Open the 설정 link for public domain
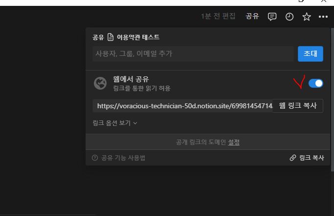Viewport: 334px width, 216px height. pyautogui.click(x=234, y=142)
